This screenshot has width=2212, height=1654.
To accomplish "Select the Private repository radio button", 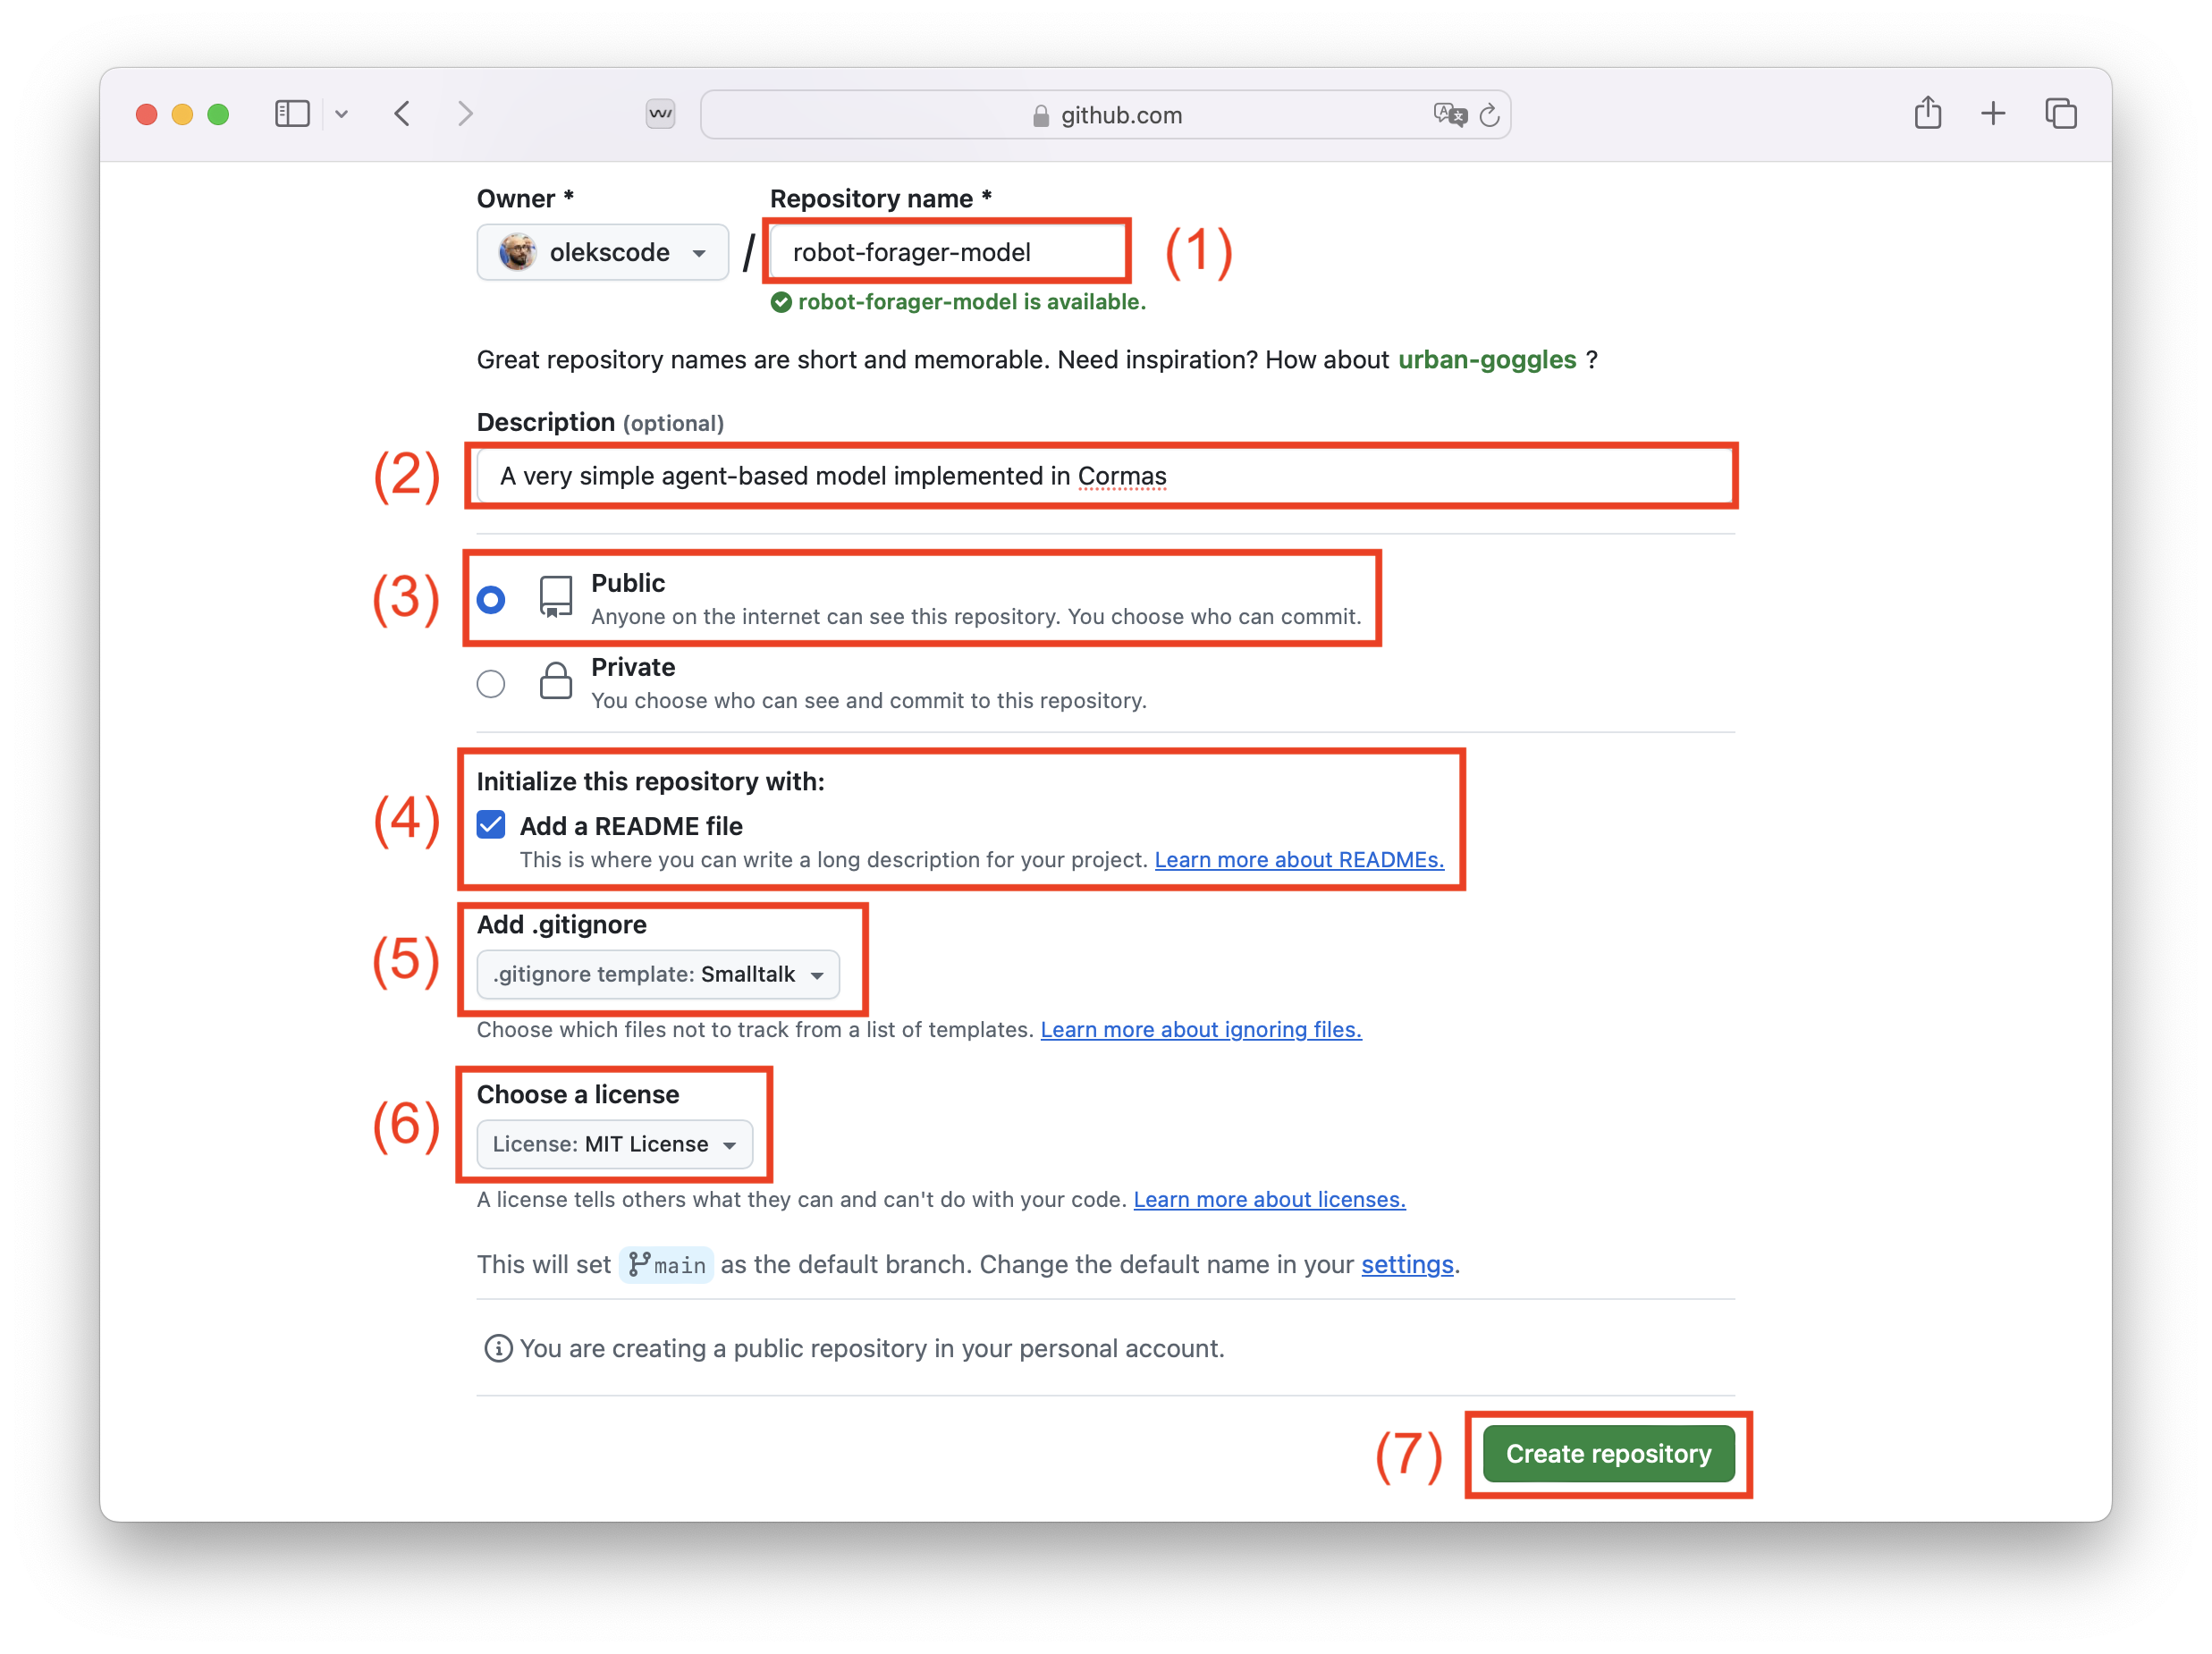I will point(491,684).
